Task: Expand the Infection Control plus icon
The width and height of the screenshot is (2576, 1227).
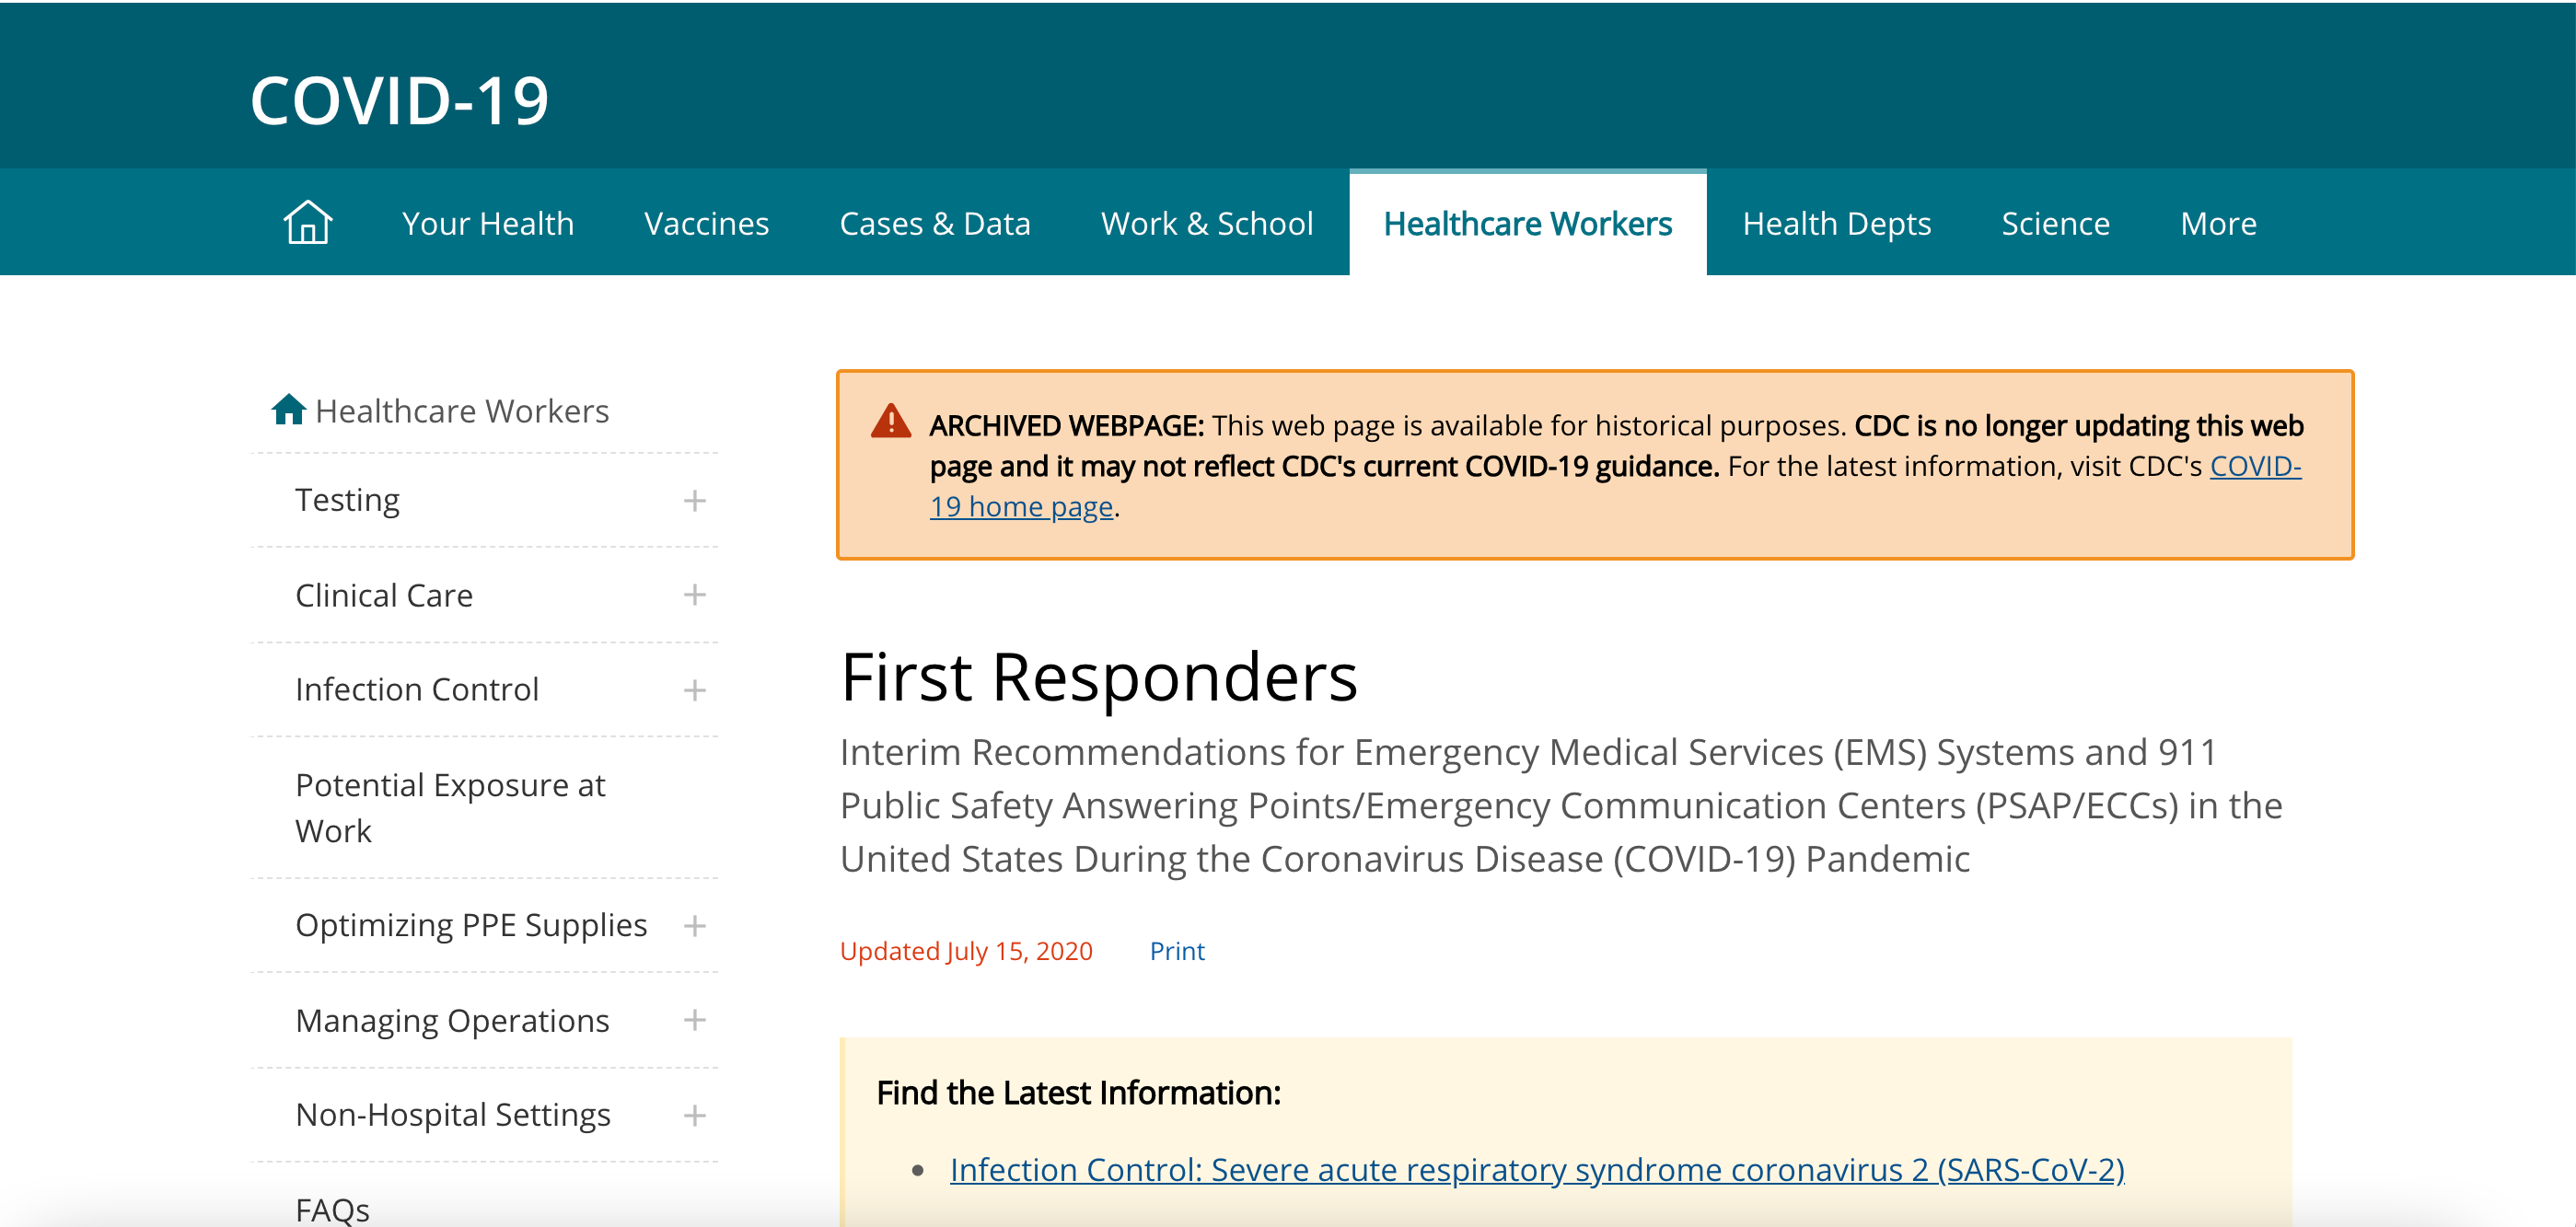Action: click(694, 690)
